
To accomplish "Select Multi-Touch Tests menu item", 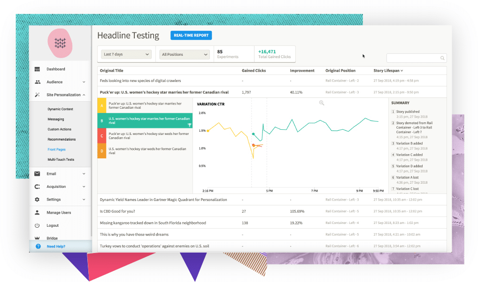I will click(x=61, y=160).
